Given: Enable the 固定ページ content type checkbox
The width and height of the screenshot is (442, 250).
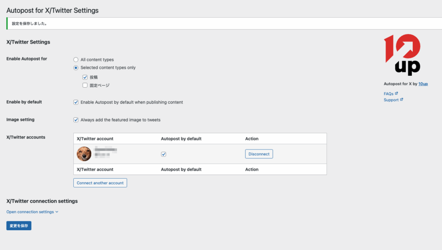Looking at the screenshot, I should [85, 86].
